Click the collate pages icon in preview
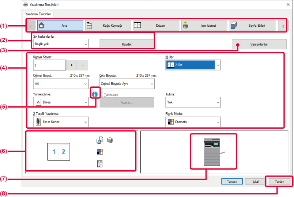The image size is (294, 197). coord(100,140)
